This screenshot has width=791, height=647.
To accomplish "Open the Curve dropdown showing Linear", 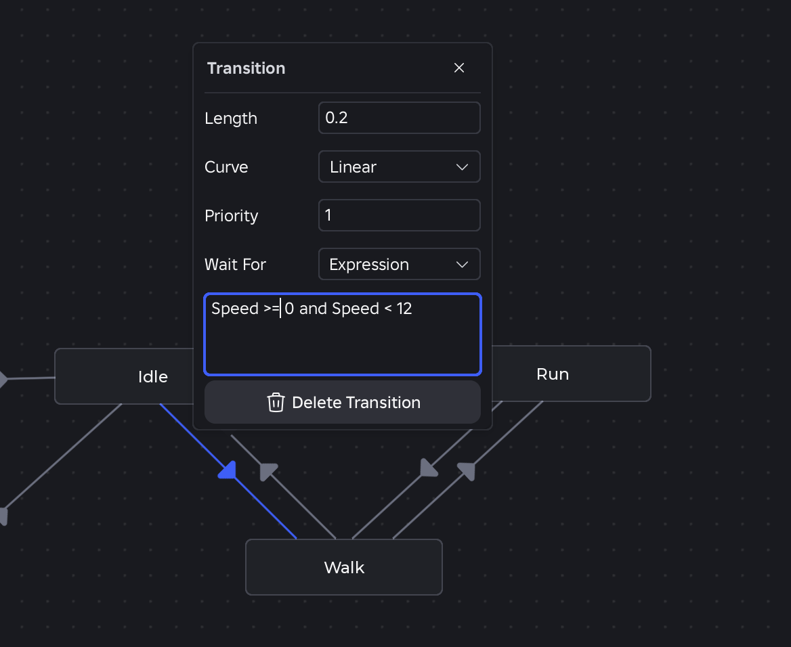I will coord(399,166).
